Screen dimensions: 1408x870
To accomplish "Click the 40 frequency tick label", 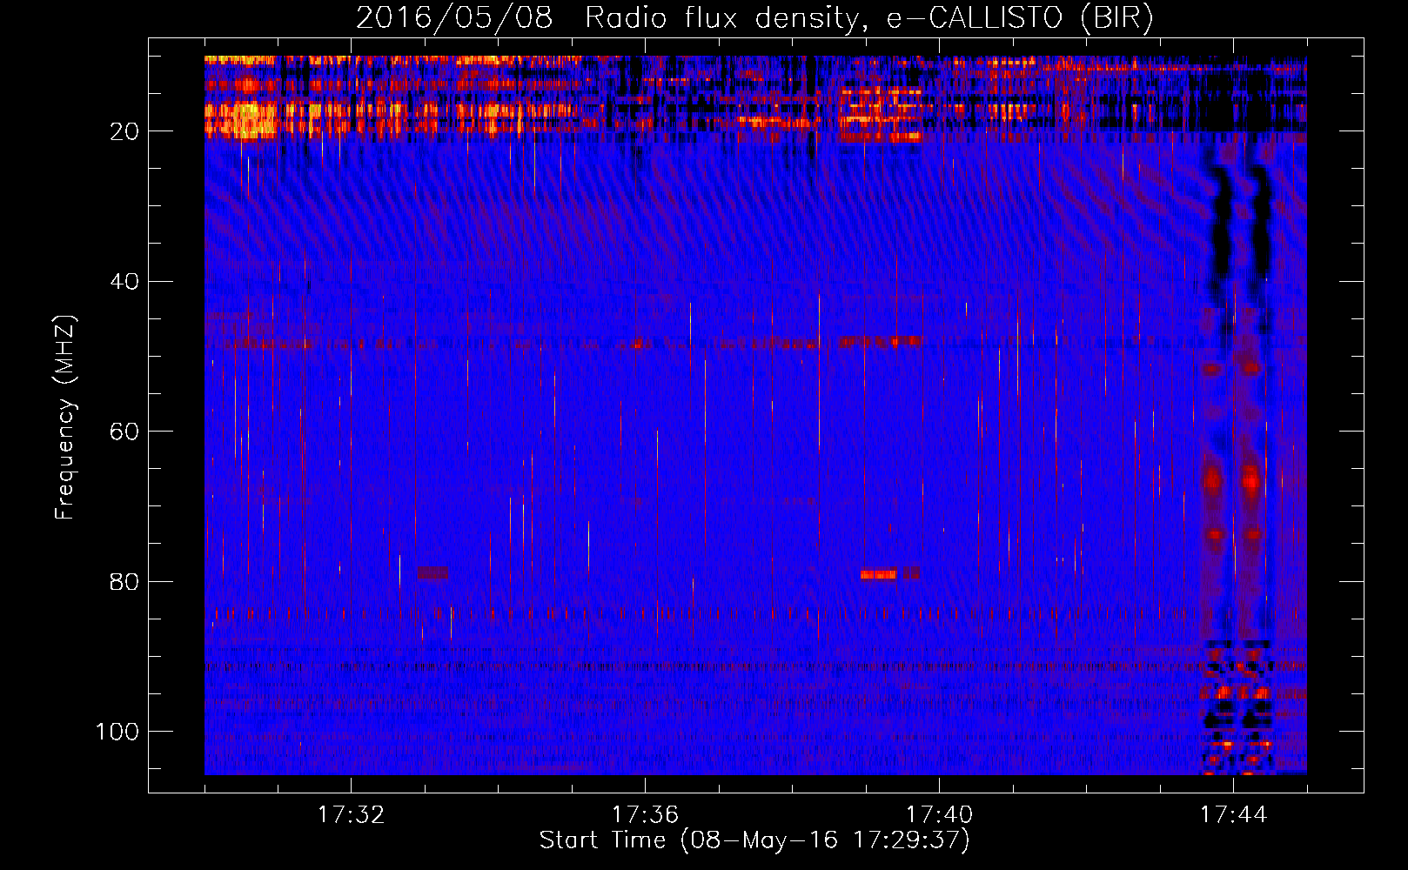I will tap(125, 282).
